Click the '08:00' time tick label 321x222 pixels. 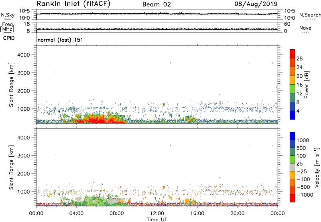pyautogui.click(x=117, y=214)
